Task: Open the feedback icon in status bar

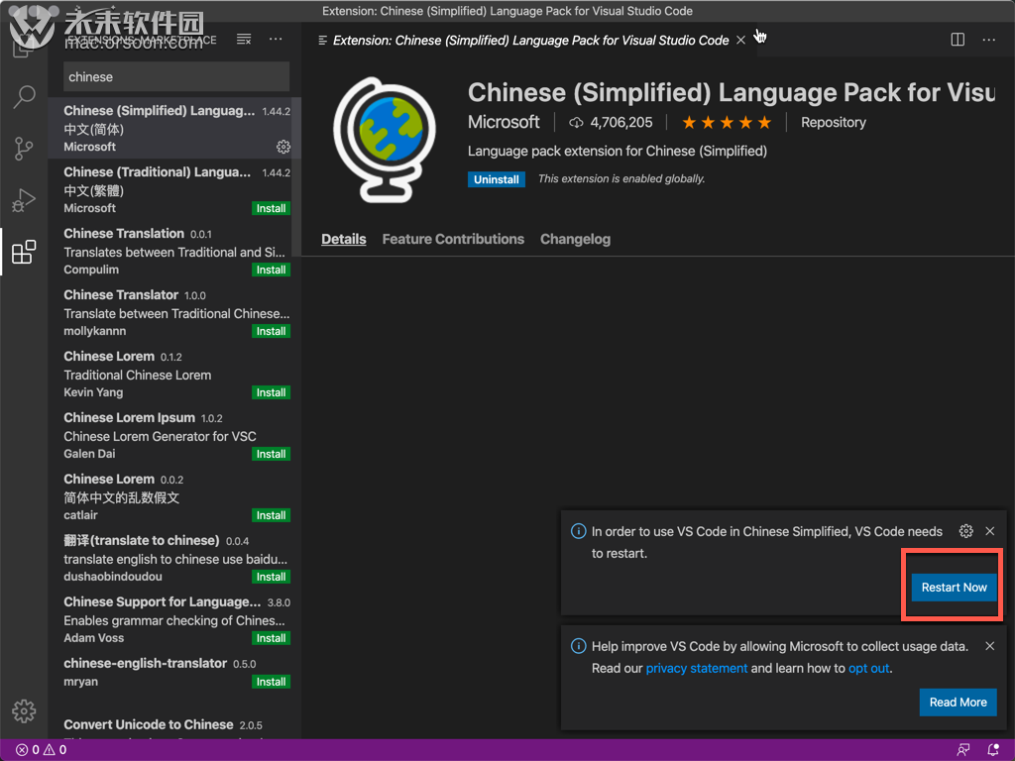Action: tap(963, 749)
